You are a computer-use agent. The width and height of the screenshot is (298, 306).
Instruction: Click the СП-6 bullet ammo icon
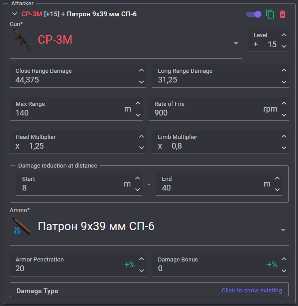[22, 226]
